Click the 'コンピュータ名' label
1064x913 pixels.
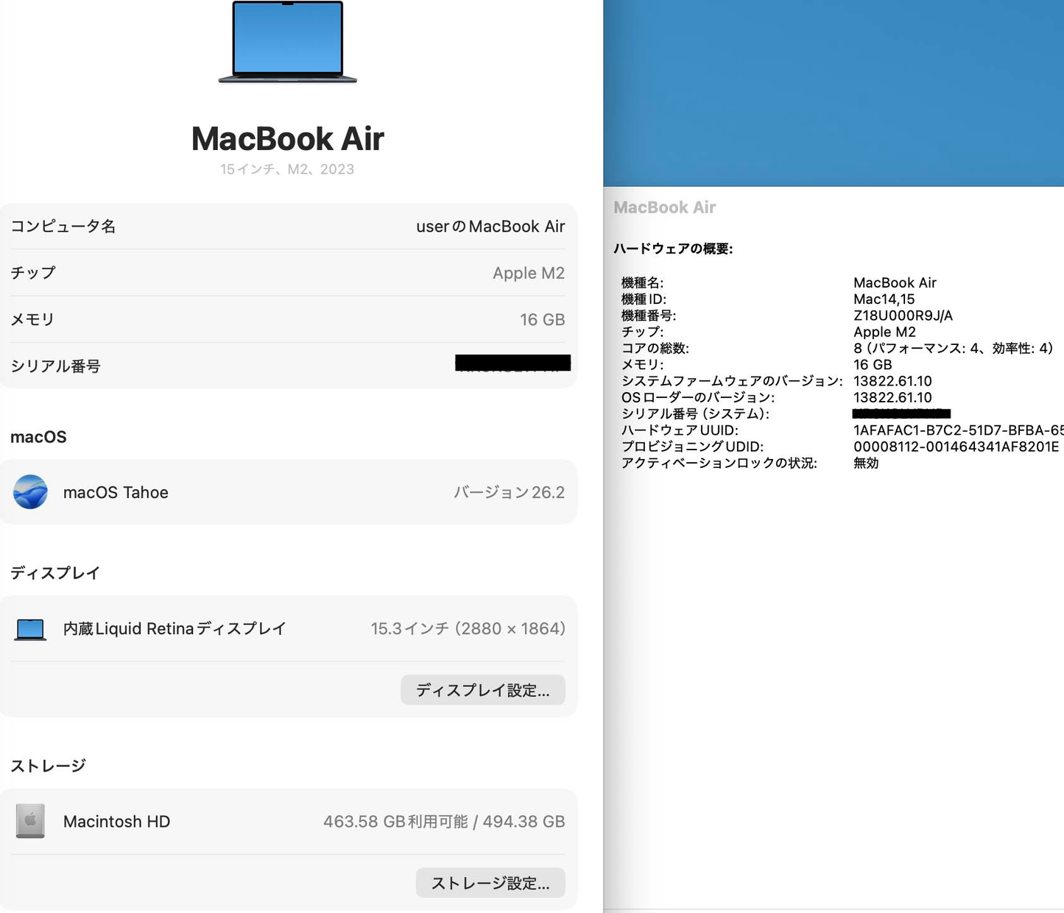pos(63,227)
